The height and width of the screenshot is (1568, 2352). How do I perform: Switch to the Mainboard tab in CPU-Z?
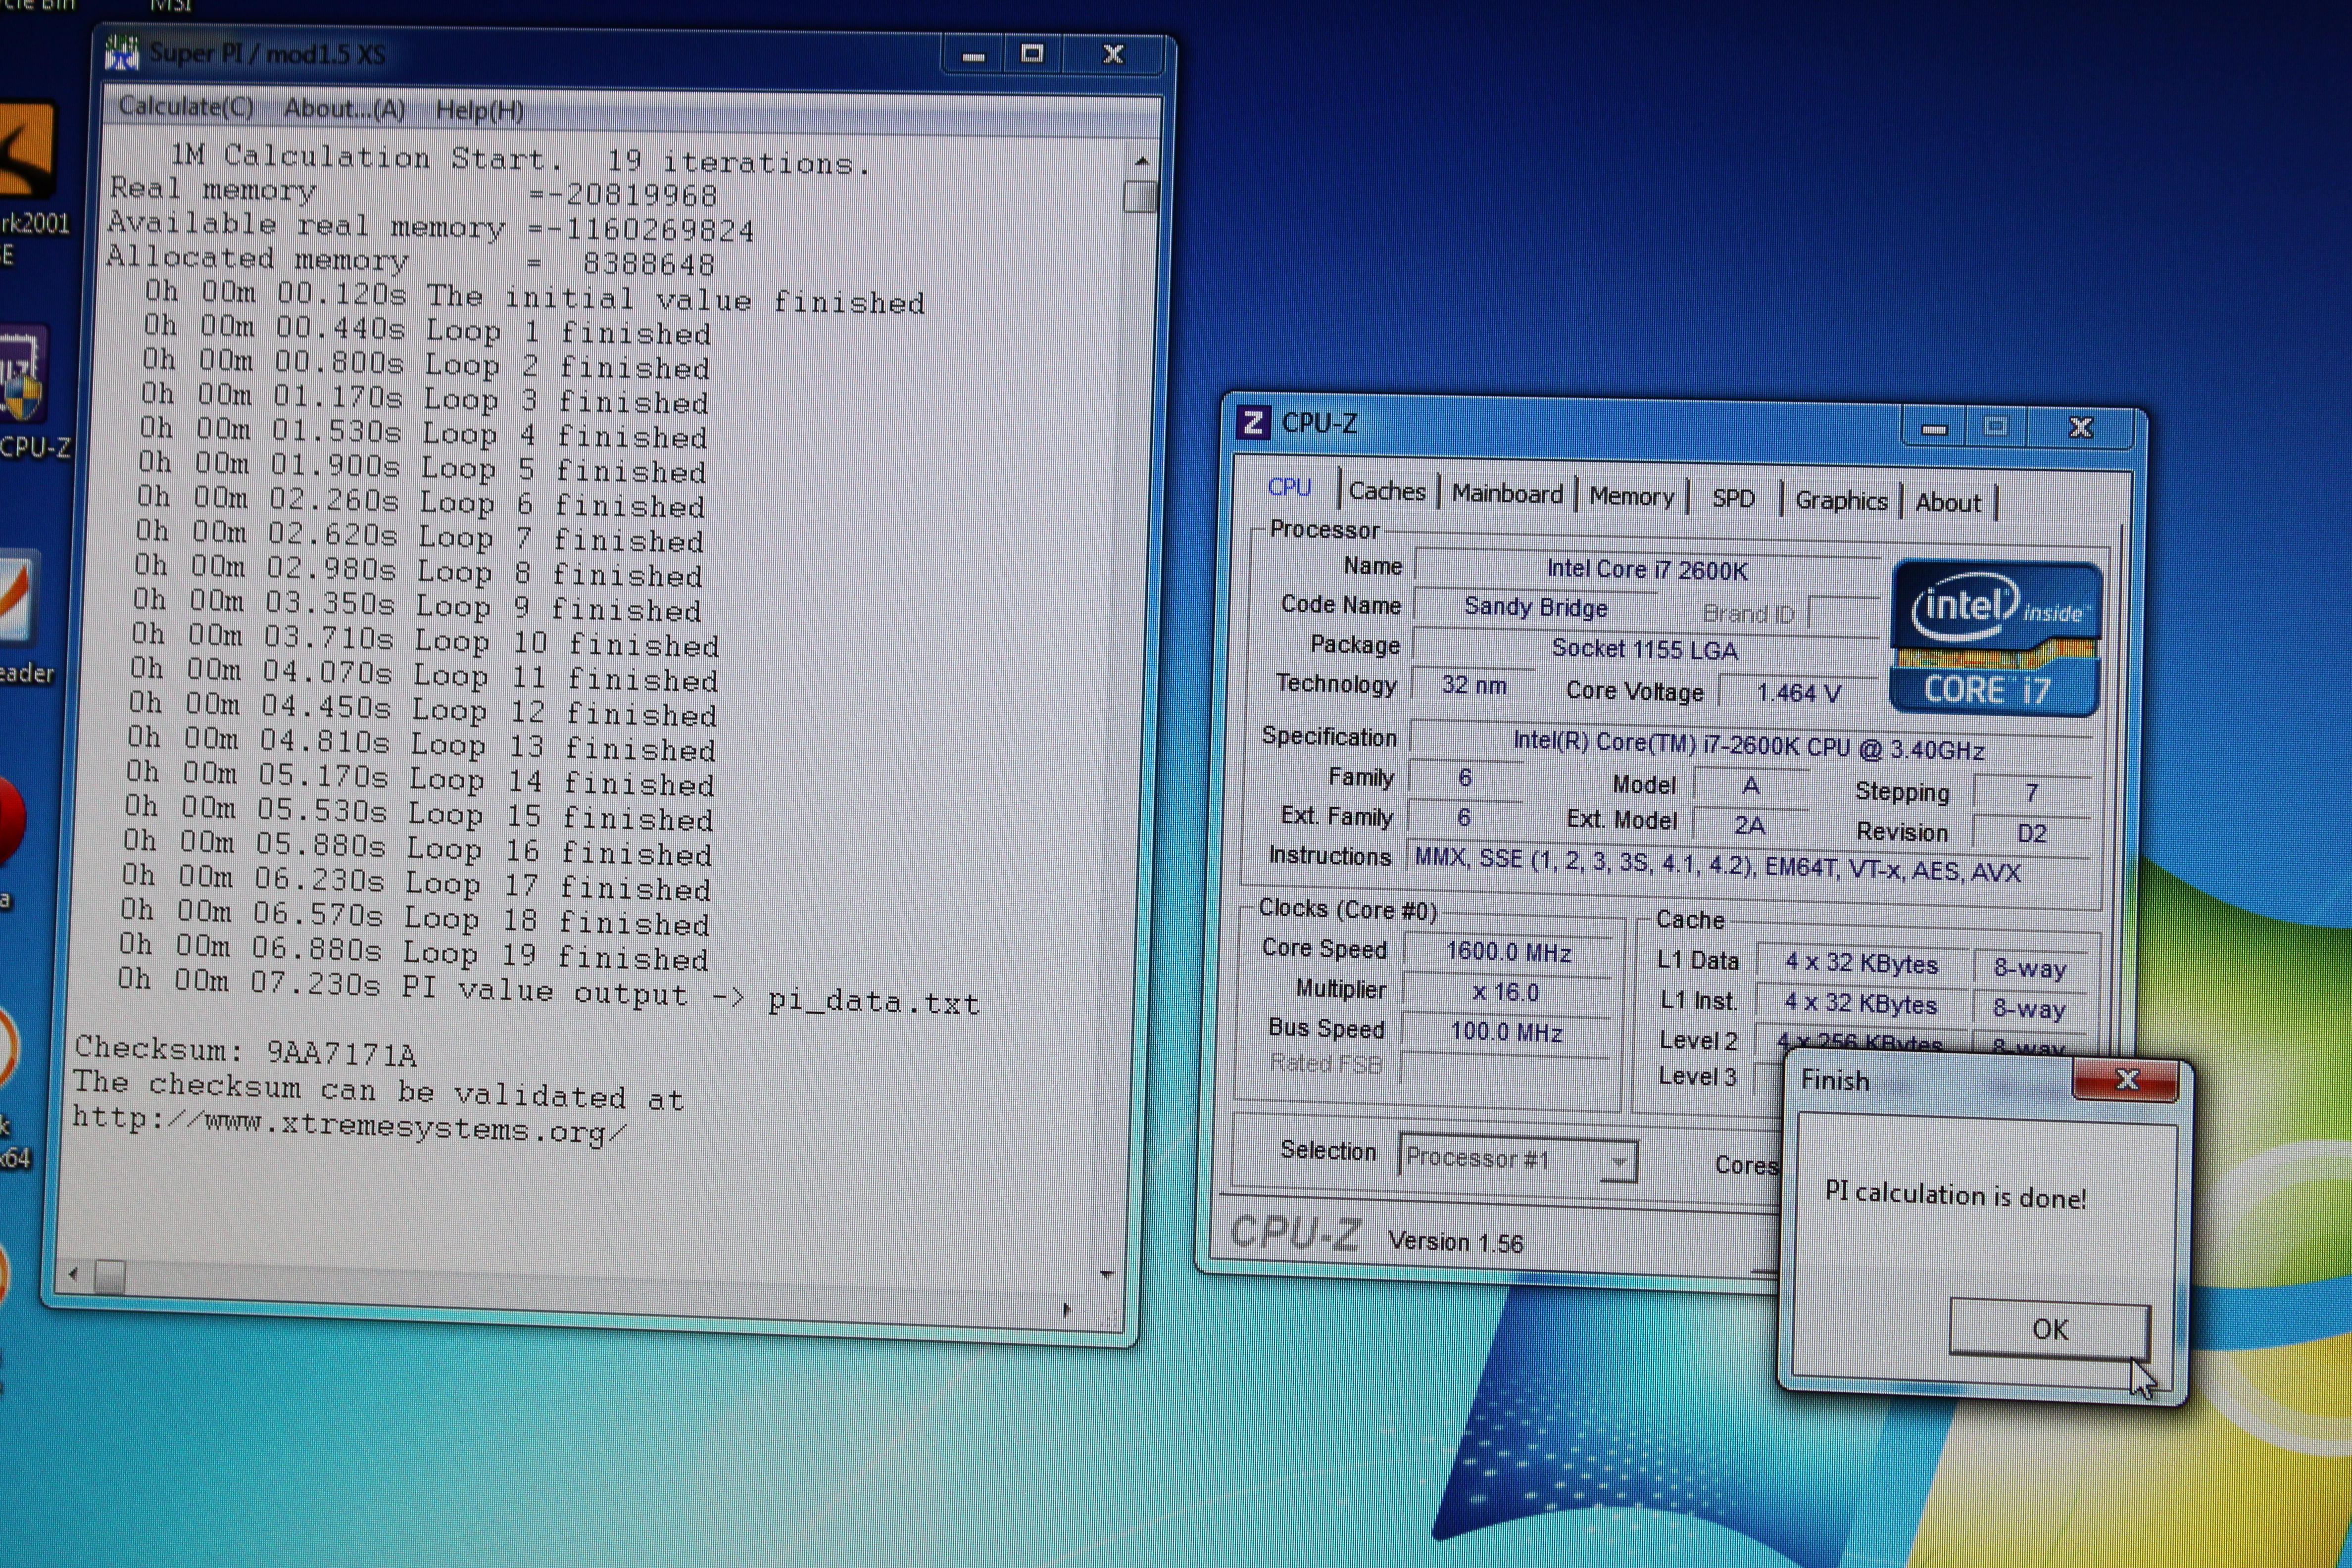tap(1507, 493)
